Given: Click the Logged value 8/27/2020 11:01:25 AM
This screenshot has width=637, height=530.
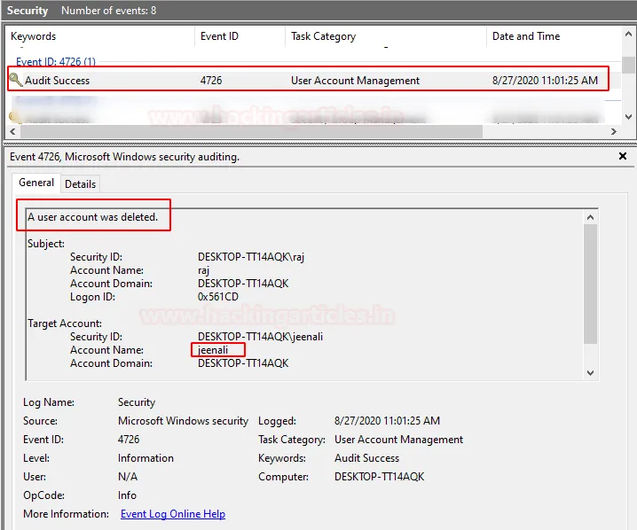Looking at the screenshot, I should coord(387,420).
